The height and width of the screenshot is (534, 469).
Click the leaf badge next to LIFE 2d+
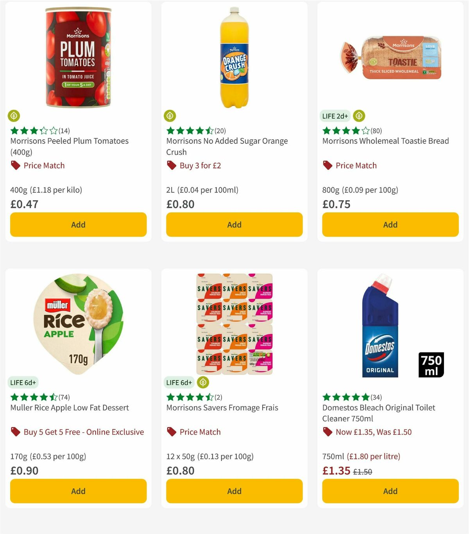tap(359, 116)
